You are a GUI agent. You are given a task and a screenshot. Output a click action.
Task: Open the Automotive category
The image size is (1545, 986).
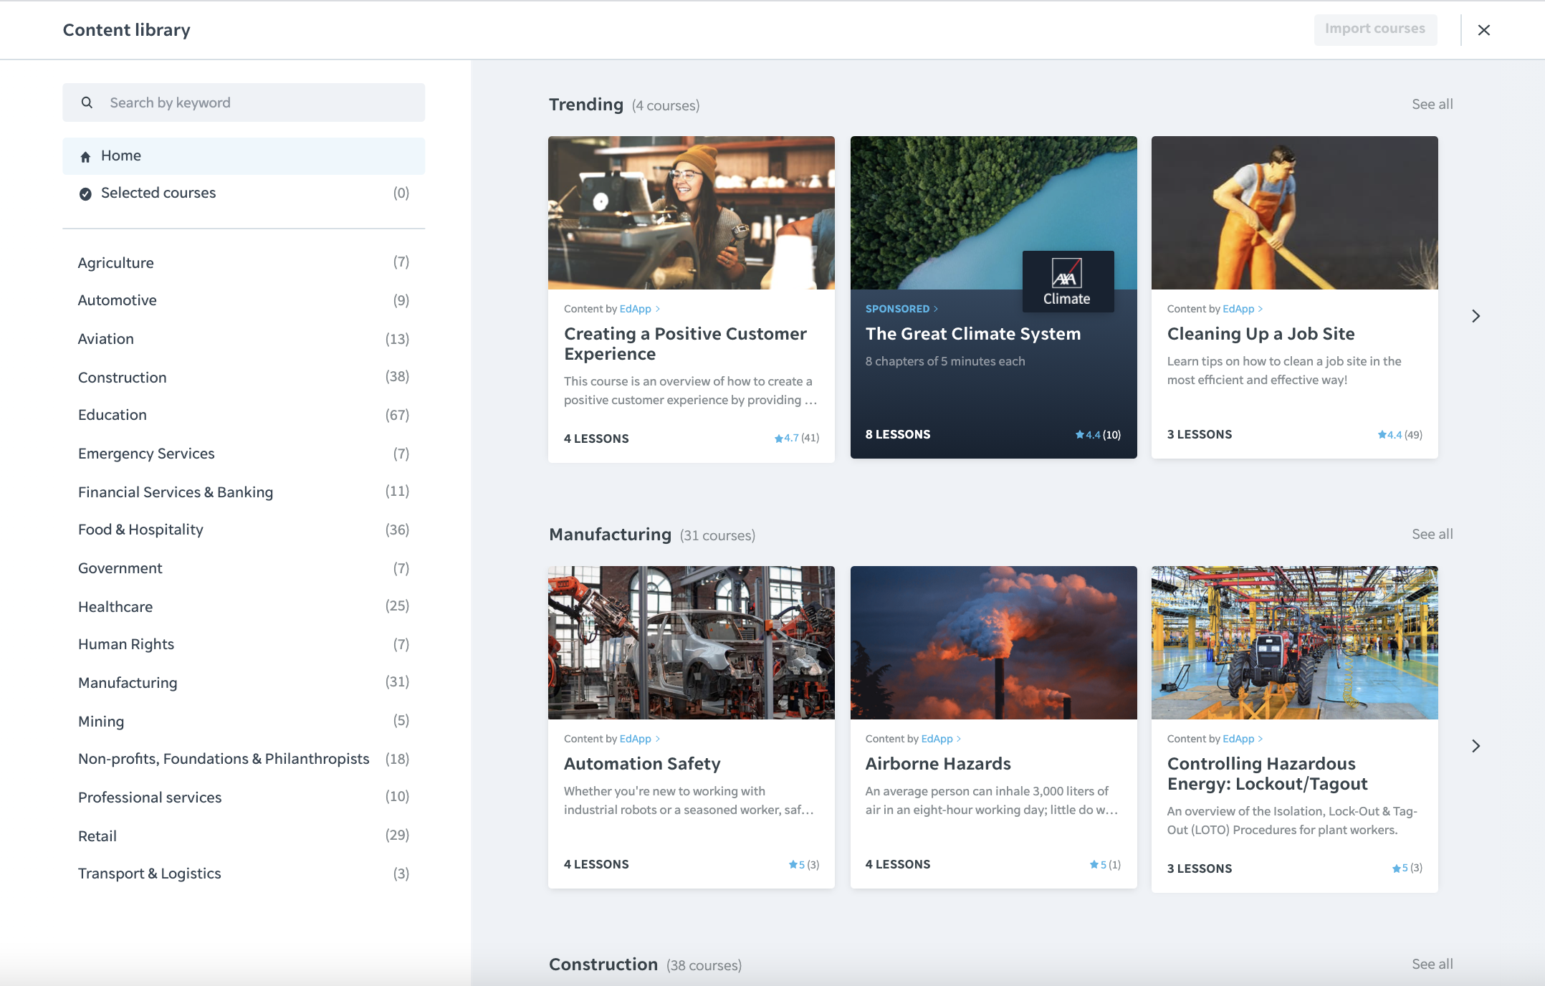click(244, 300)
